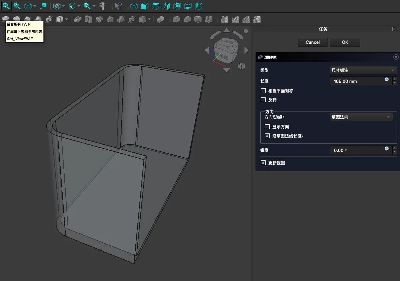Uncheck the 更新视图 checkbox

click(263, 163)
